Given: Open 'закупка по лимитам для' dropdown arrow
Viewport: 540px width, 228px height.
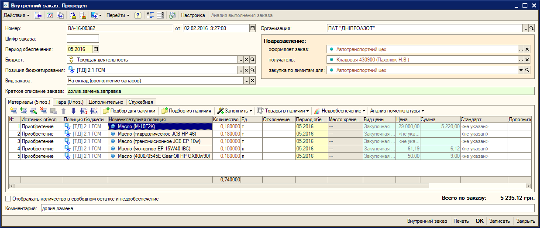Looking at the screenshot, I should click(521, 70).
